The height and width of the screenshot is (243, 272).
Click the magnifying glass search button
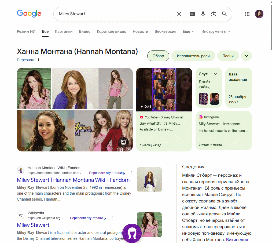224,14
